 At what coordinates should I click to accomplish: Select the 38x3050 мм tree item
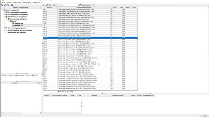pos(19,23)
